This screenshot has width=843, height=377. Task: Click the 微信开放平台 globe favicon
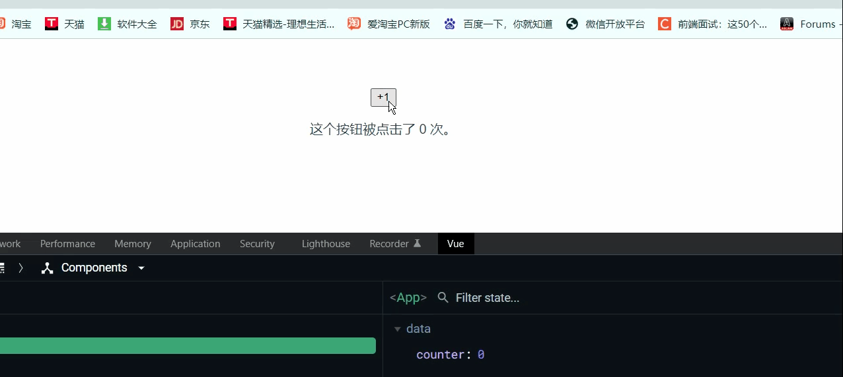pos(572,24)
